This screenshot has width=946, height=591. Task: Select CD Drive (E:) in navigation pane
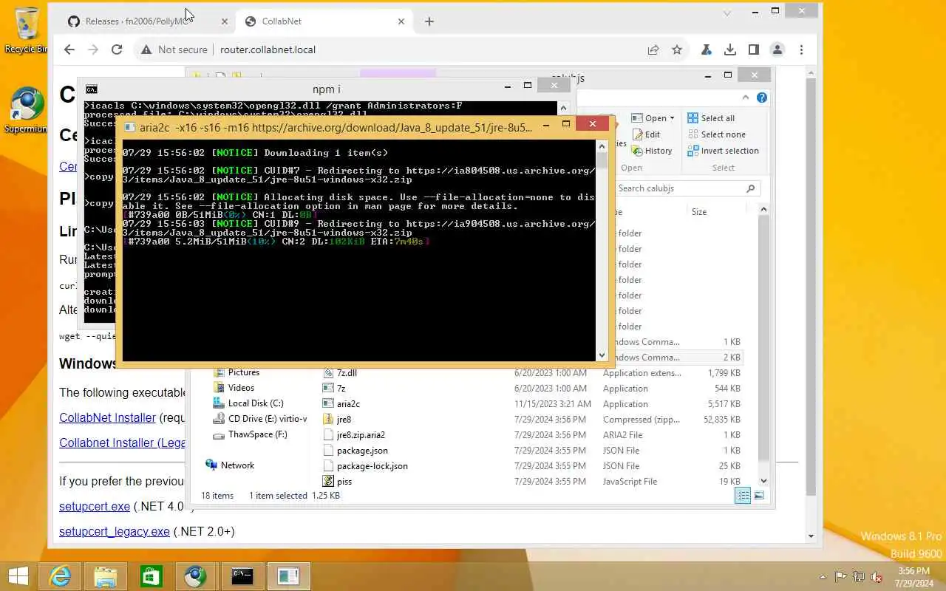260,419
